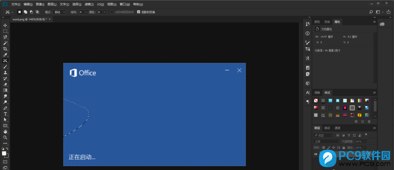394x170 pixels.
Task: Enable the 对所有图层取样 checkbox
Action: click(x=112, y=12)
